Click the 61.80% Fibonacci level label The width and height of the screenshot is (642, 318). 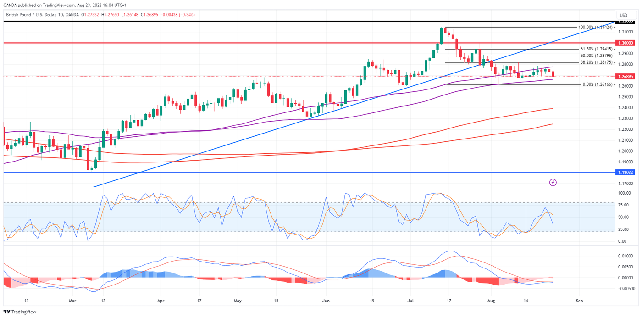596,49
